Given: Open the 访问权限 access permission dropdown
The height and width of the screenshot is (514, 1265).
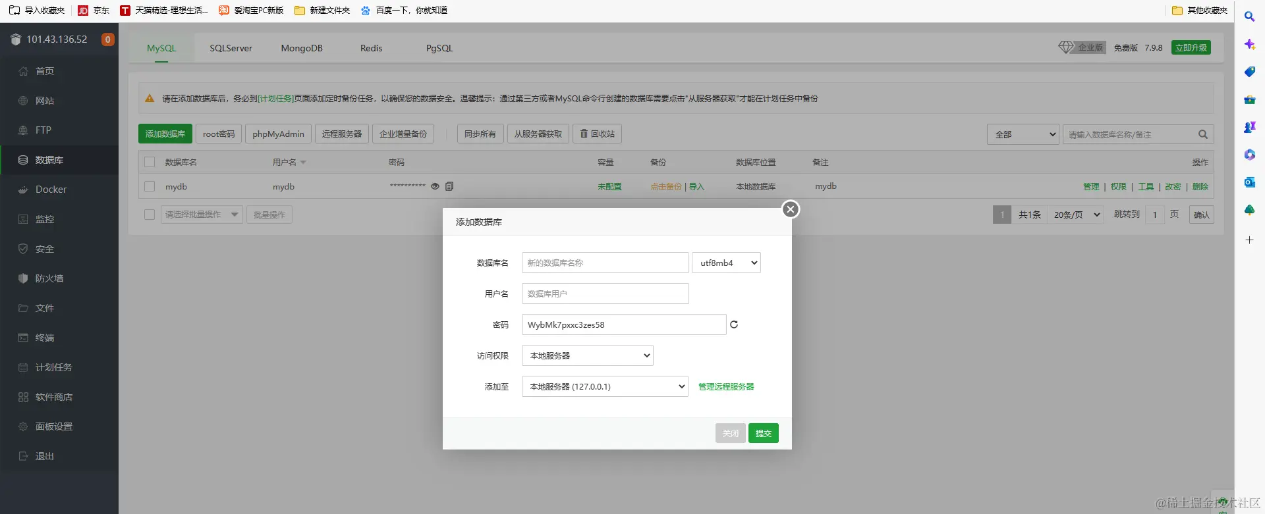Looking at the screenshot, I should pyautogui.click(x=588, y=355).
